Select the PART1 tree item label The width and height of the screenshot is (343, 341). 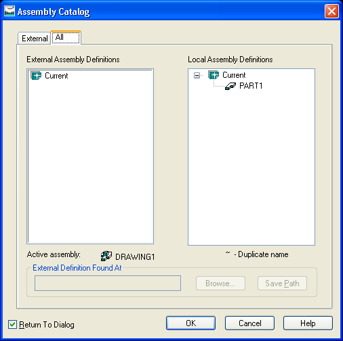coord(251,86)
